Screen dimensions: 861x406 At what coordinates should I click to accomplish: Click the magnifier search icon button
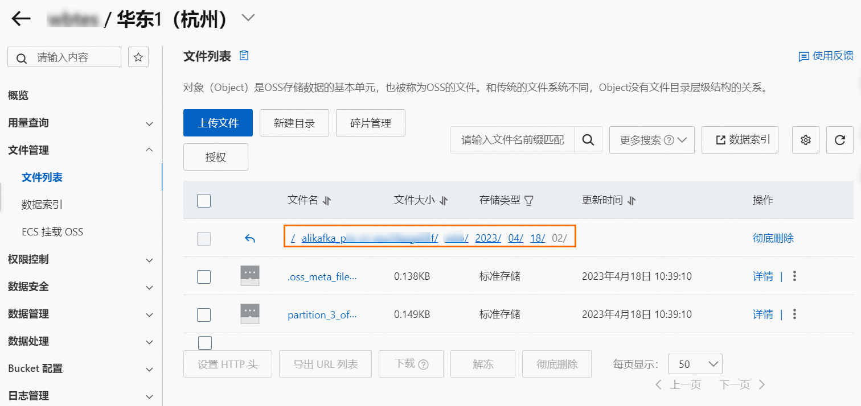point(588,140)
